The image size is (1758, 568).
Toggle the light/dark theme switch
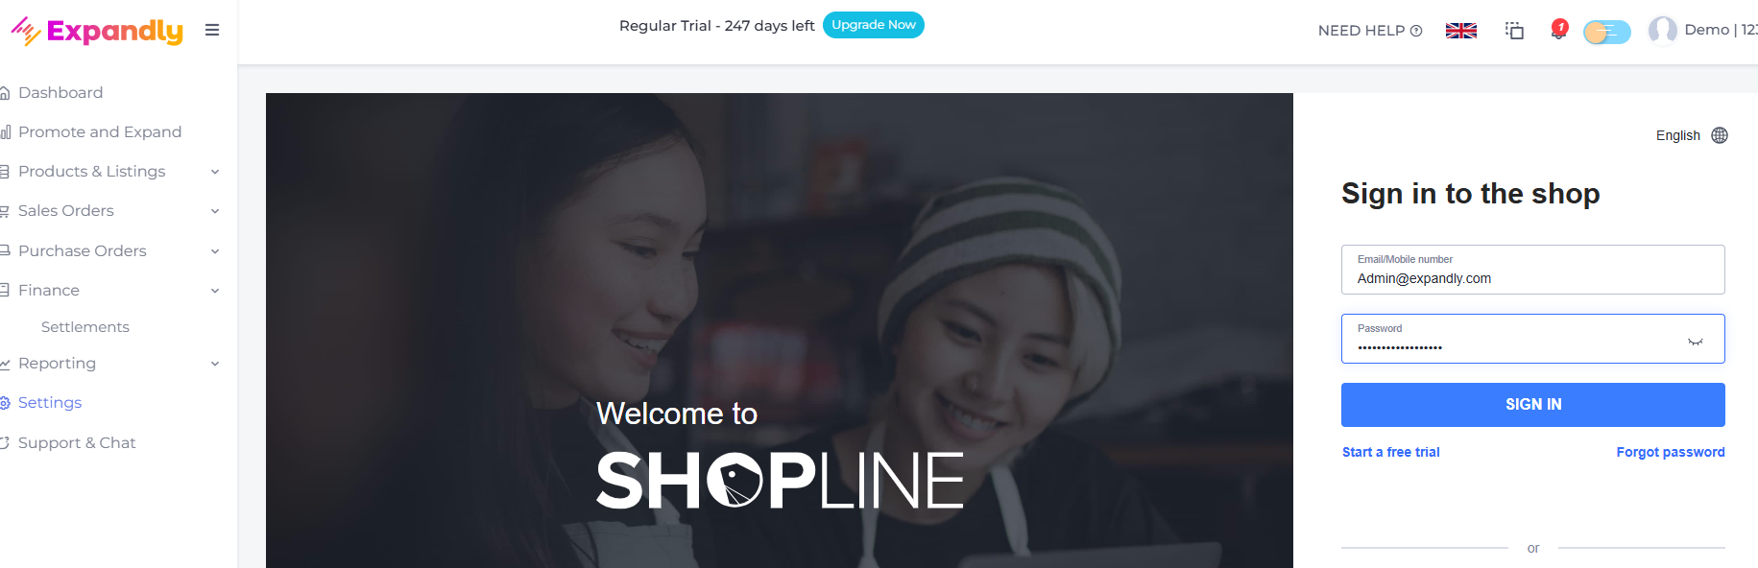tap(1606, 33)
